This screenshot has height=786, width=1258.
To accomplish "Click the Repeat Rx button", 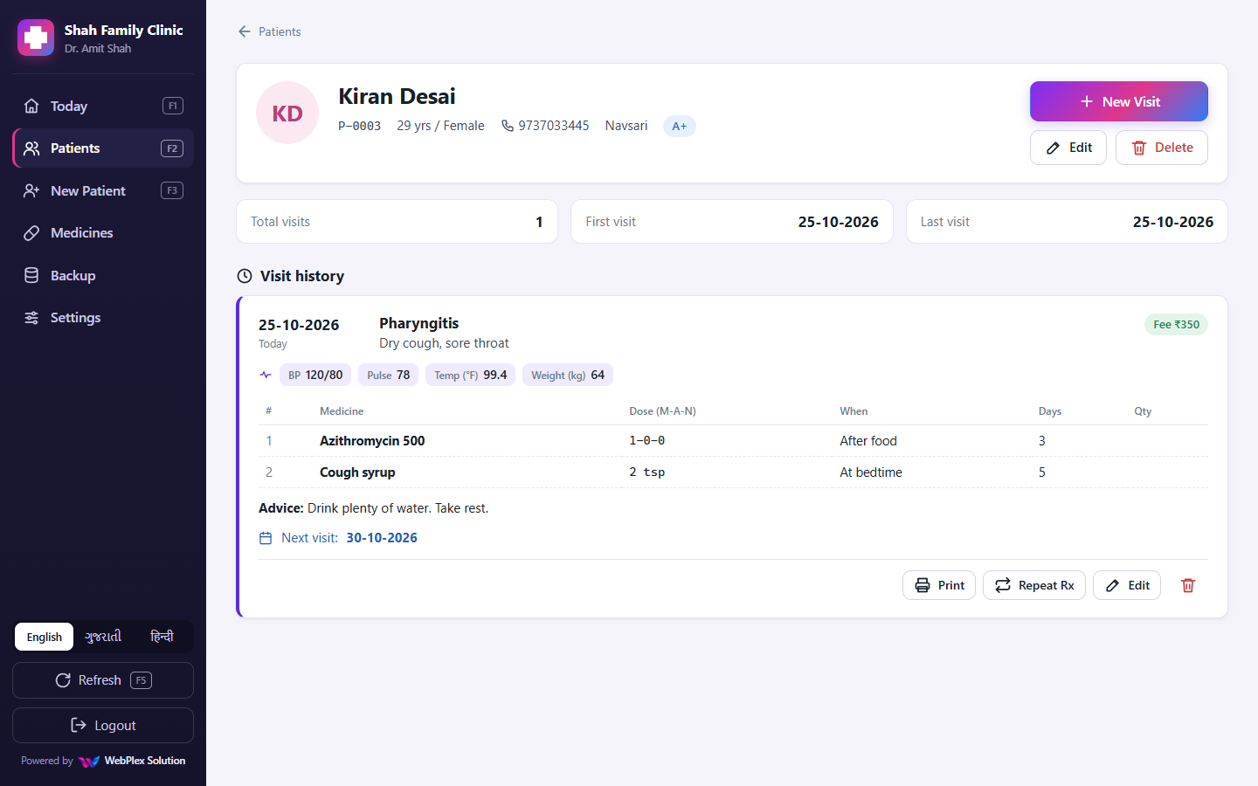I will point(1034,585).
